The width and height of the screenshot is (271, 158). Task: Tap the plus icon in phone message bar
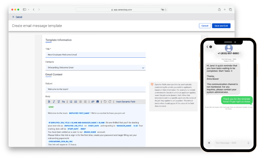(x=209, y=143)
